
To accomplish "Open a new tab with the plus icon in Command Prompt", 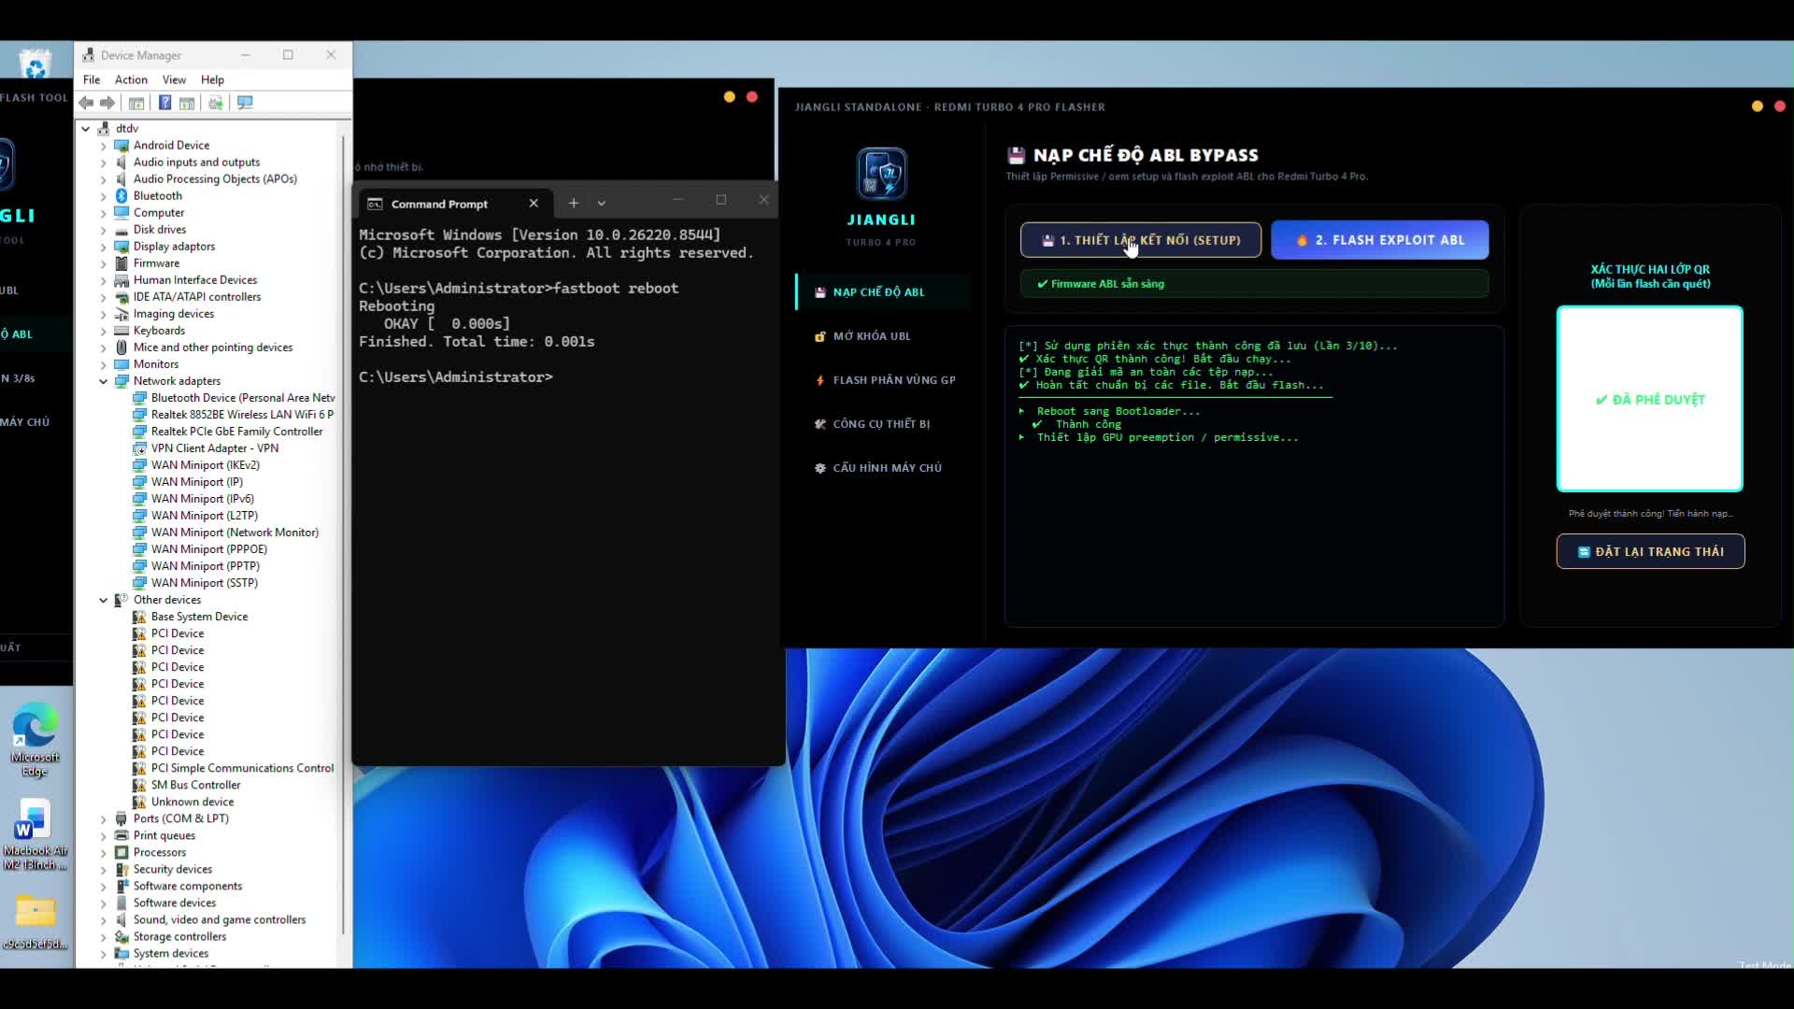I will coord(574,203).
